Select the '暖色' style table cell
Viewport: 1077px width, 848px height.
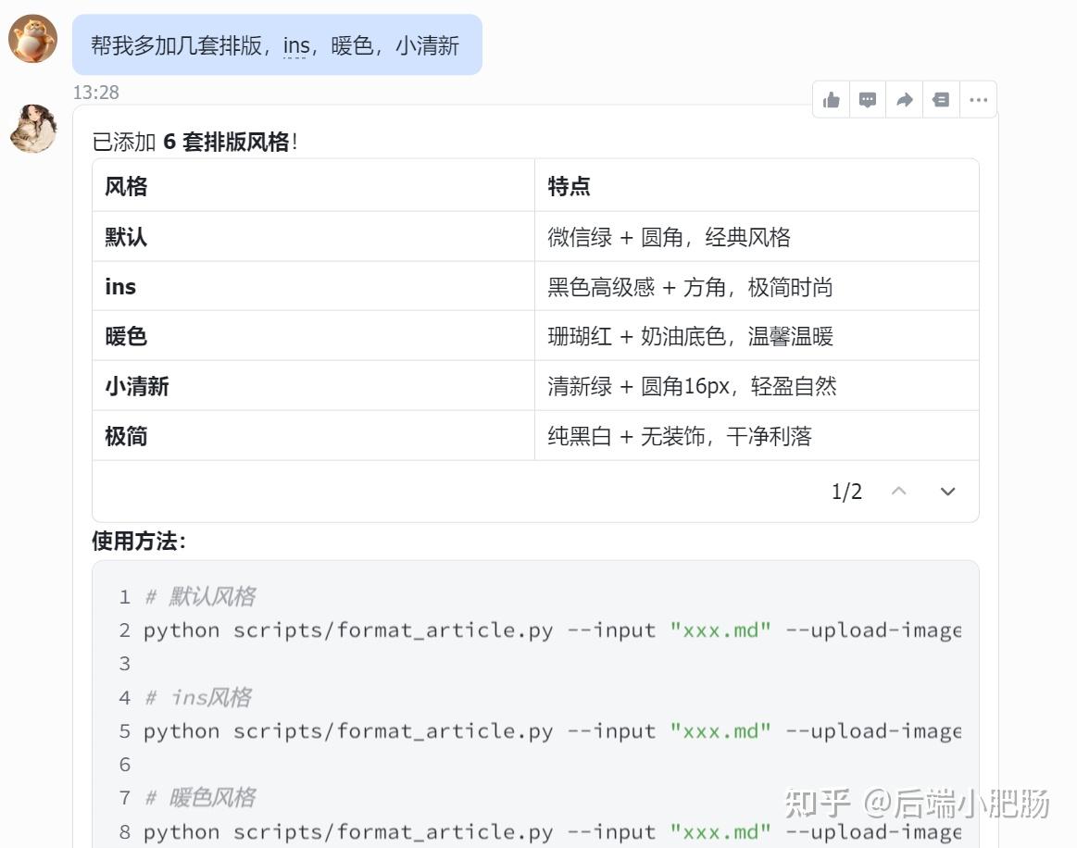point(126,336)
